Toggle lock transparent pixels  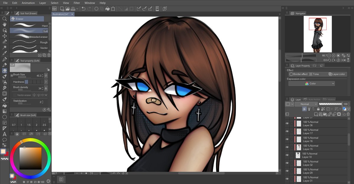point(322,109)
